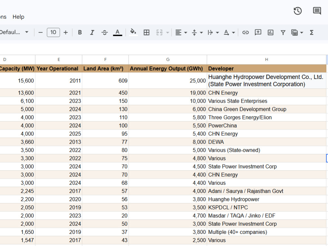Toggle strikethrough formatting
Screen dimensions: 328x246
(x=105, y=32)
